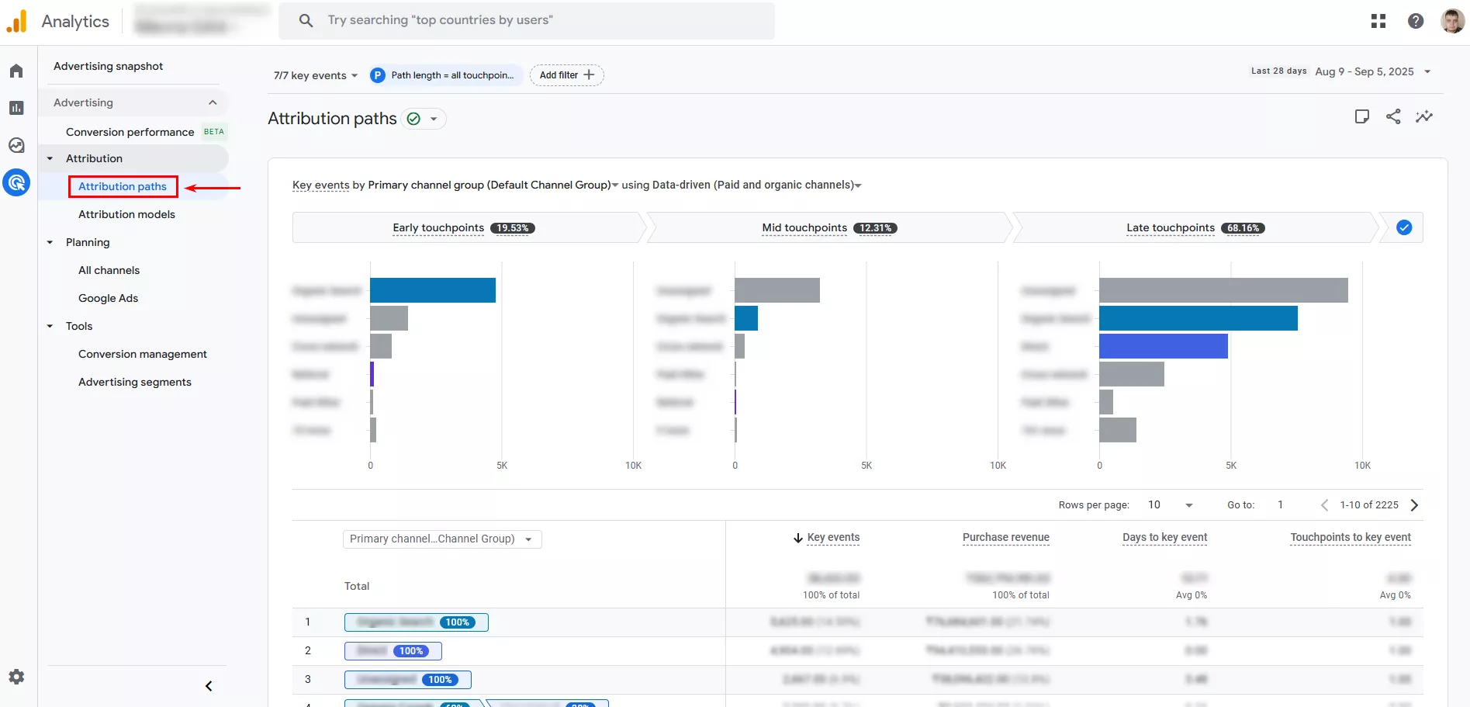The width and height of the screenshot is (1470, 707).
Task: Click the Add filter button
Action: (566, 75)
